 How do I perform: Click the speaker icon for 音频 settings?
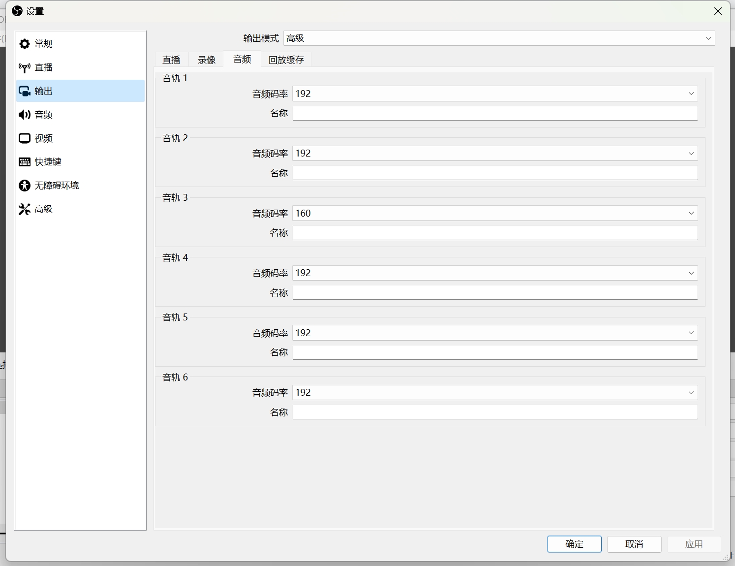25,115
